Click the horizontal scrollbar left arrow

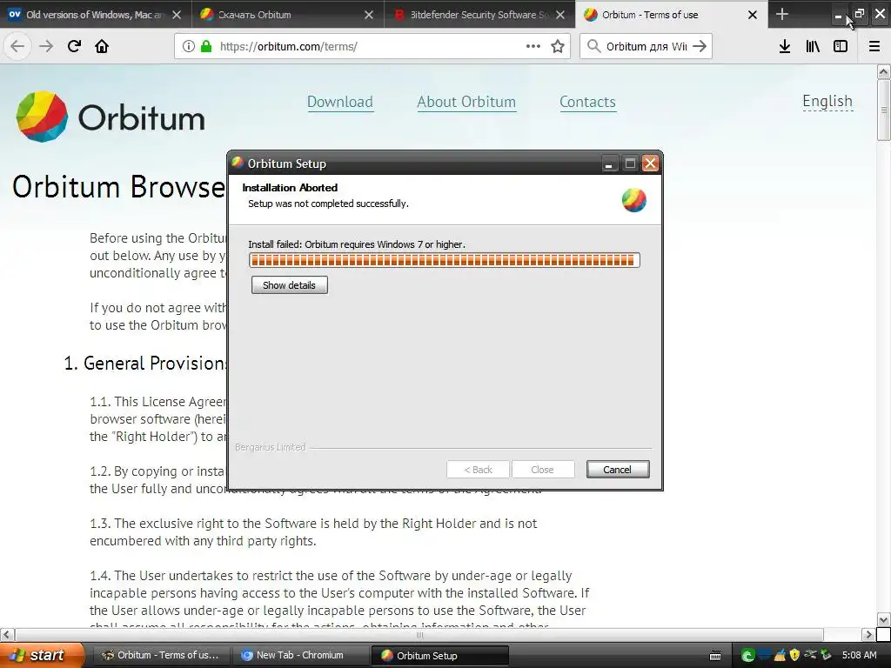pyautogui.click(x=6, y=634)
